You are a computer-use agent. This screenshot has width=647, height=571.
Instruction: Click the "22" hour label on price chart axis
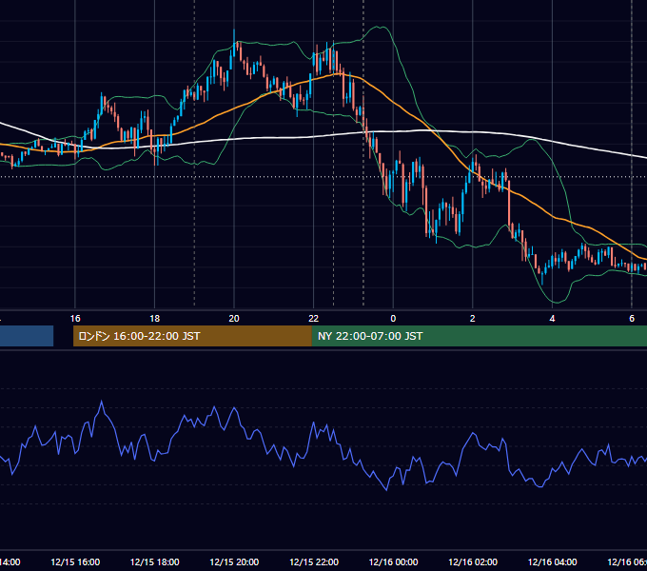click(314, 319)
